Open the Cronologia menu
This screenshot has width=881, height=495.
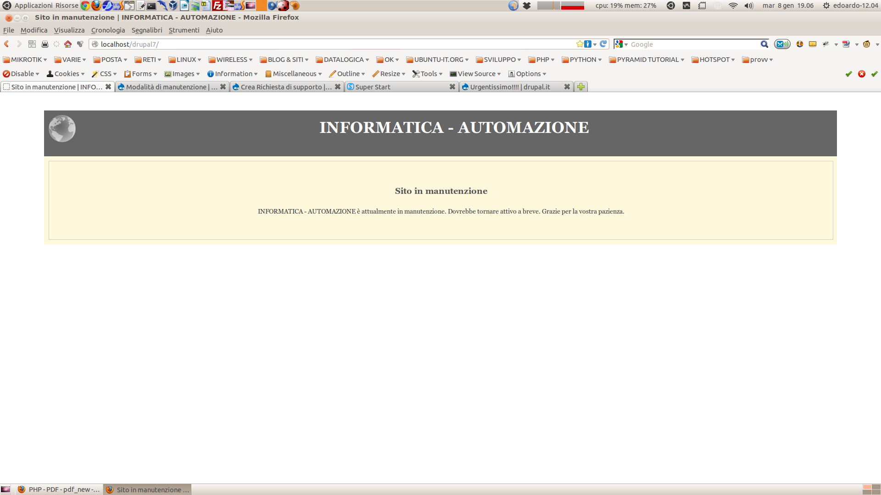(108, 30)
